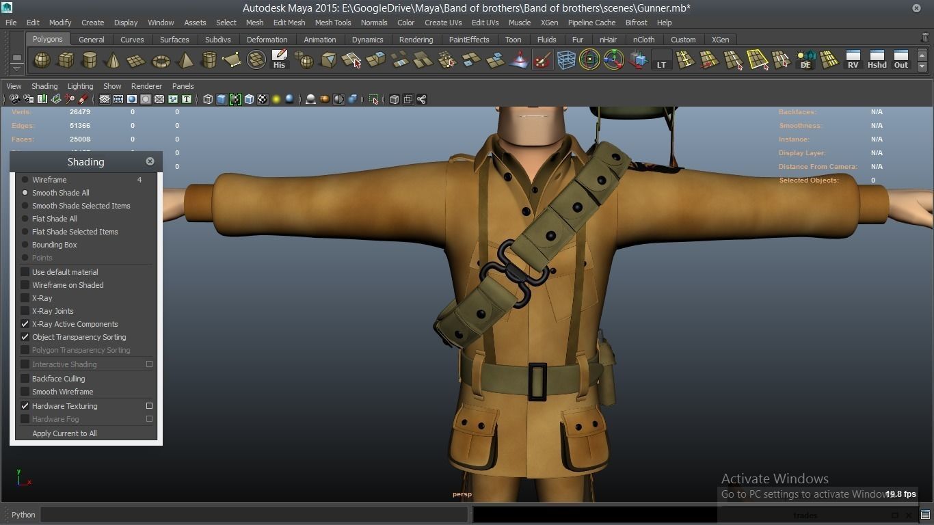The height and width of the screenshot is (525, 934).
Task: Click the Maya app icon in title bar
Action: [7, 8]
